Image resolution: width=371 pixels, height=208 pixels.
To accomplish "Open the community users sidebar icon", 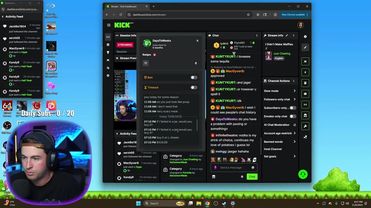I will tap(108, 68).
